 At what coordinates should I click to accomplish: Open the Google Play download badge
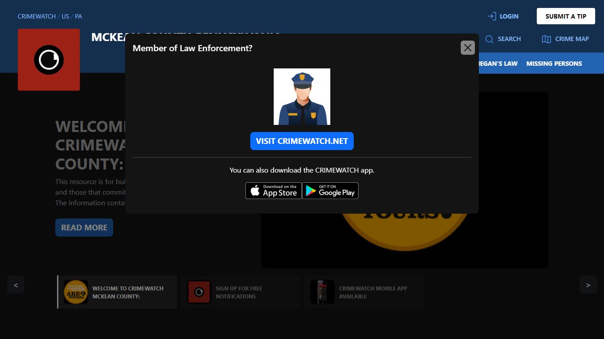pyautogui.click(x=330, y=191)
